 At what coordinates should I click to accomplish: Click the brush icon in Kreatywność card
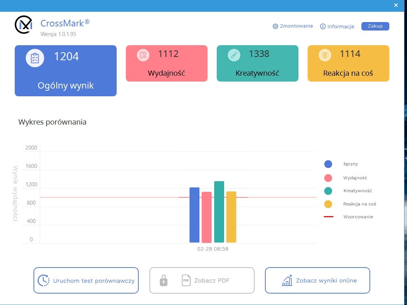(234, 55)
